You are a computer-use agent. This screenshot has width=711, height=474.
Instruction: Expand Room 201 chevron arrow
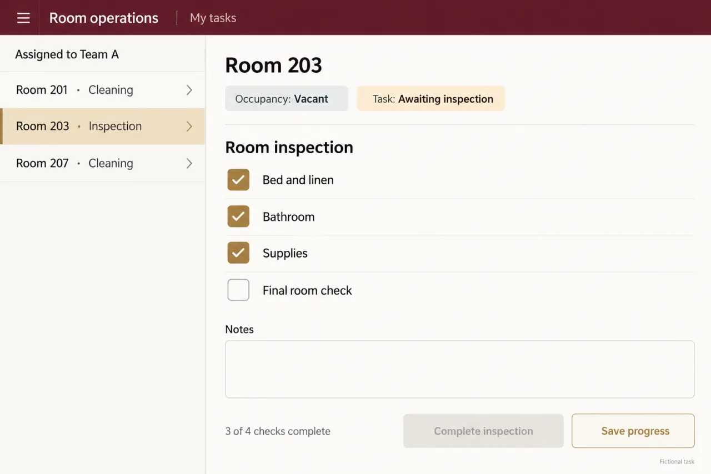tap(189, 90)
